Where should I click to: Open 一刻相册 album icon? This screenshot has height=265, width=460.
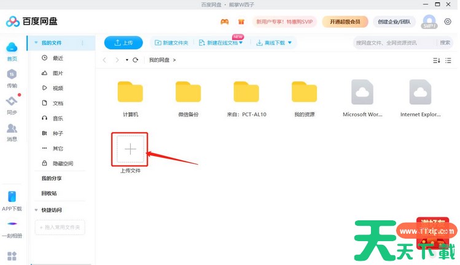(12, 224)
